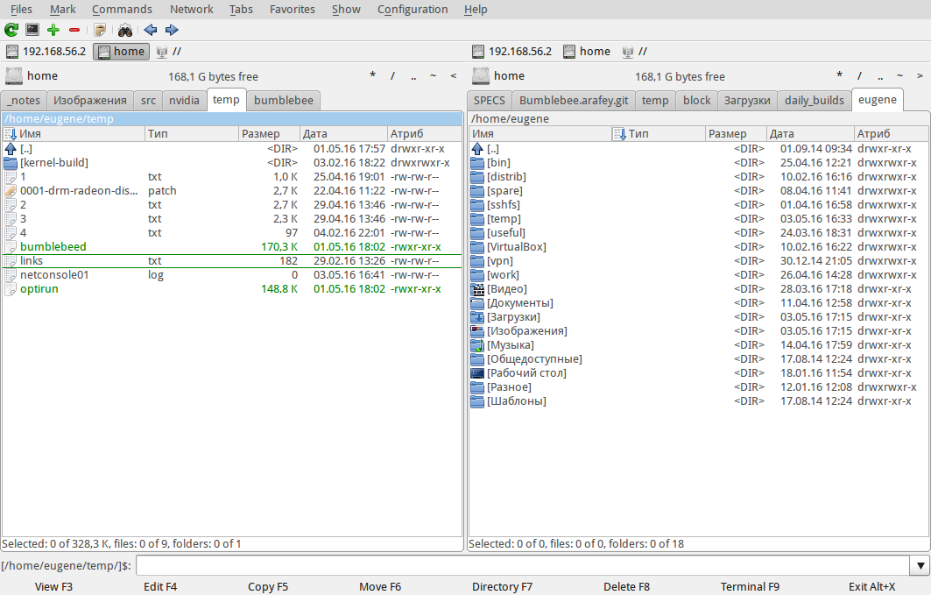Open the Network menu
931x595 pixels.
tap(191, 9)
